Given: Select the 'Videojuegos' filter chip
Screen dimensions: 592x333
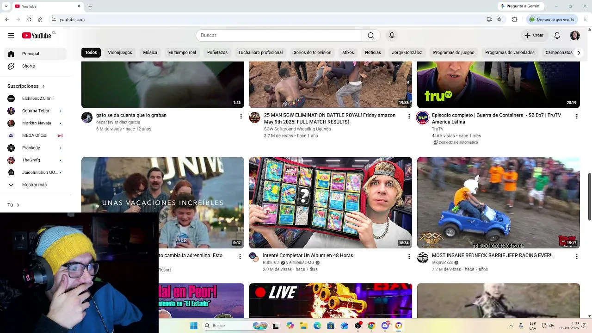Looking at the screenshot, I should point(120,53).
